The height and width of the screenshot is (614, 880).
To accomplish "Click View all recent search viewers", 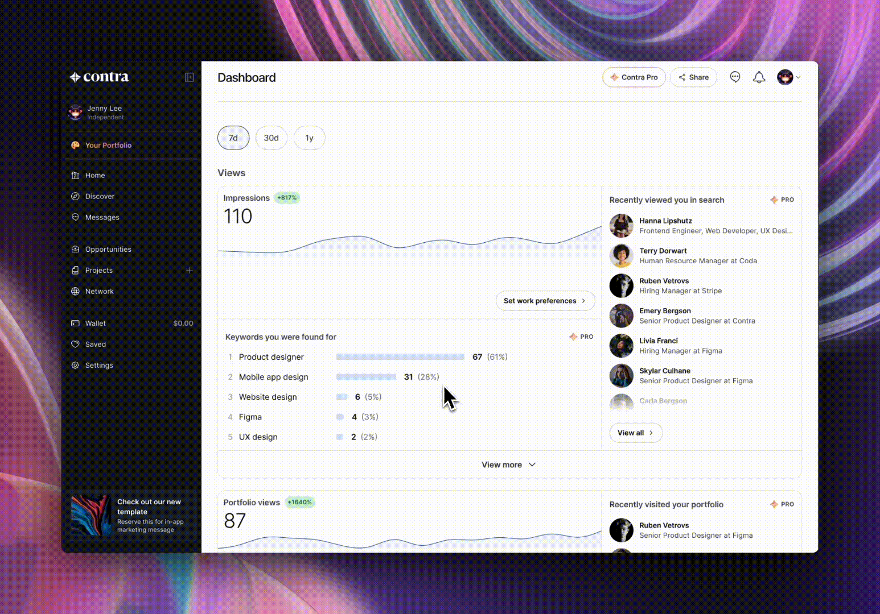I will tap(636, 433).
